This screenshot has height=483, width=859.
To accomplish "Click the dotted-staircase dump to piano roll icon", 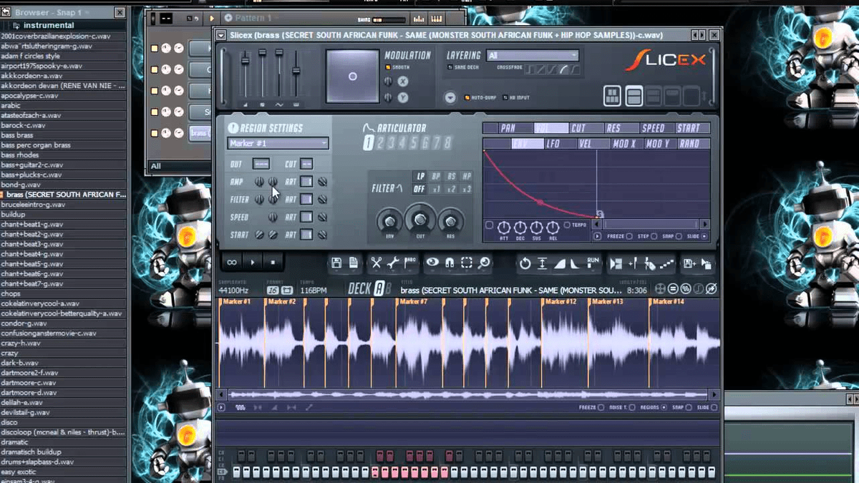I will coord(667,263).
